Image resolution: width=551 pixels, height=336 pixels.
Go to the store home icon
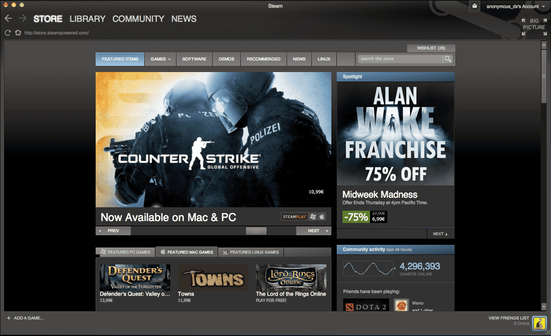(18, 33)
